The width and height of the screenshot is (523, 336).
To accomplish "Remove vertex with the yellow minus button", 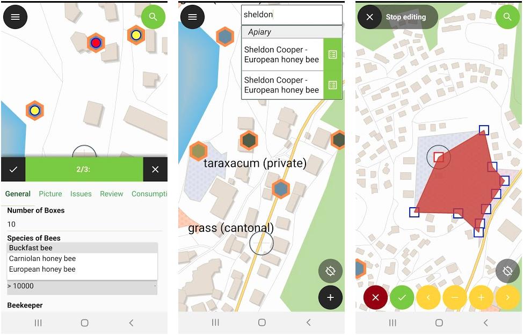I will pos(455,297).
